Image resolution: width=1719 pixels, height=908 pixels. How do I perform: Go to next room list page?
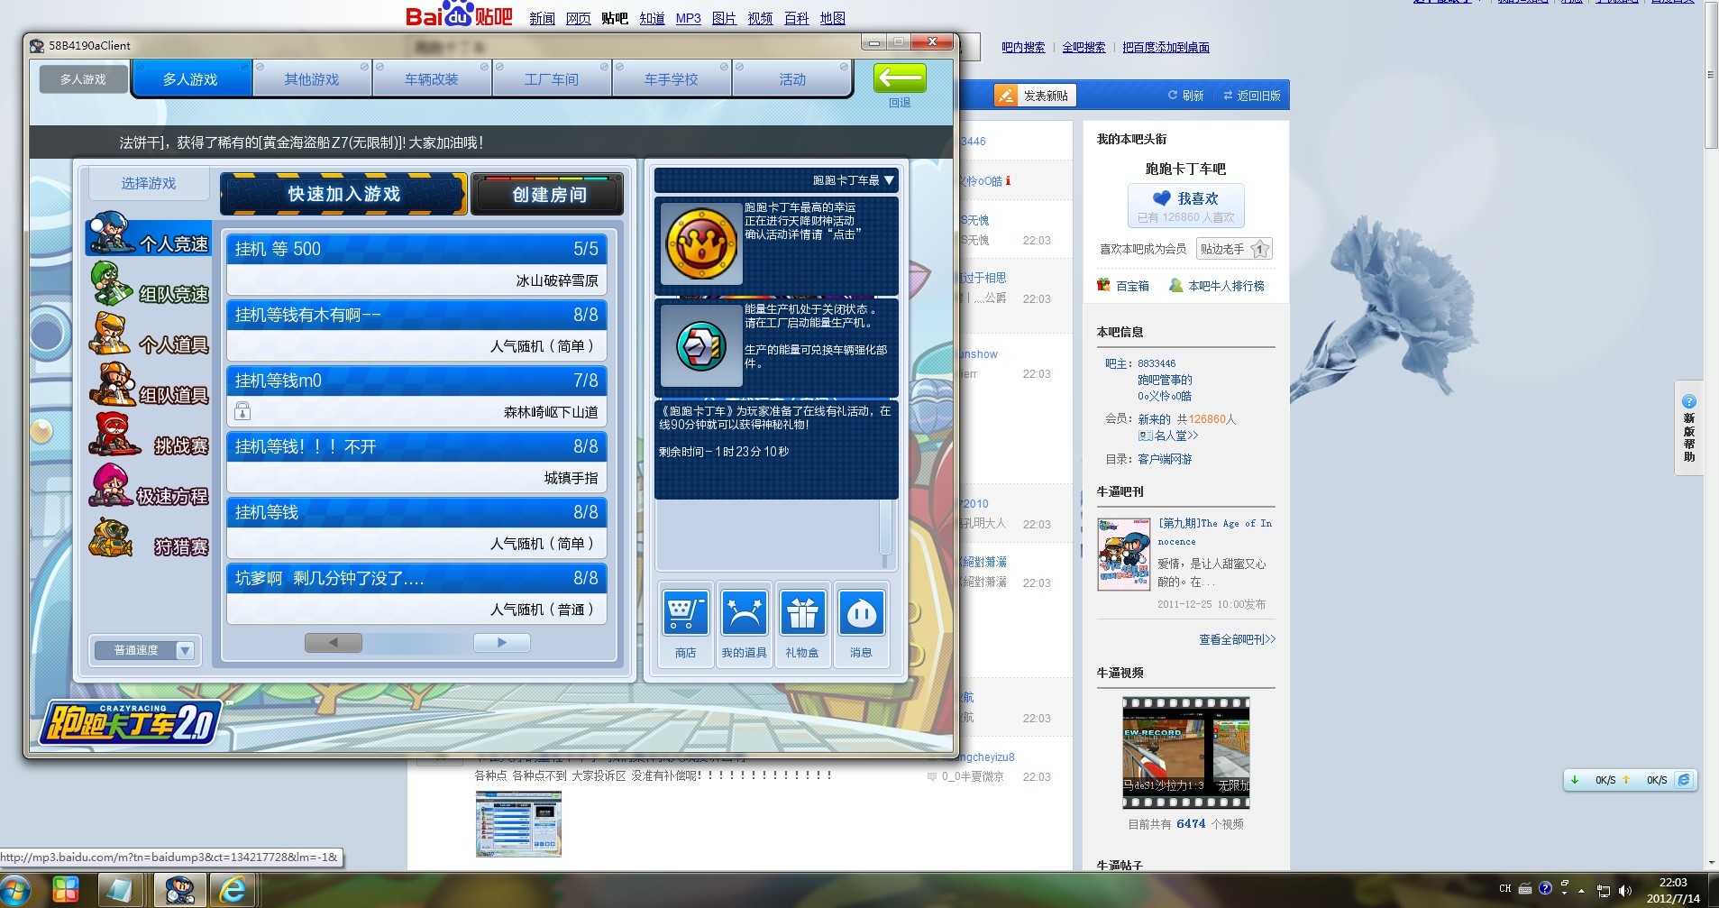click(502, 643)
